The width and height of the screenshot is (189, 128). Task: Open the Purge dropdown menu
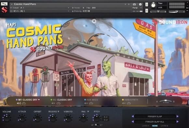tap(137, 8)
